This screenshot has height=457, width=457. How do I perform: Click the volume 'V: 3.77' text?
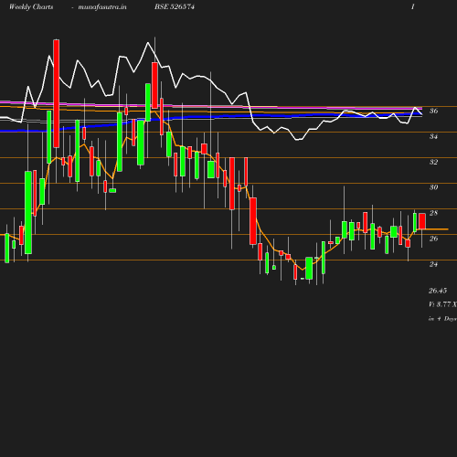point(440,304)
